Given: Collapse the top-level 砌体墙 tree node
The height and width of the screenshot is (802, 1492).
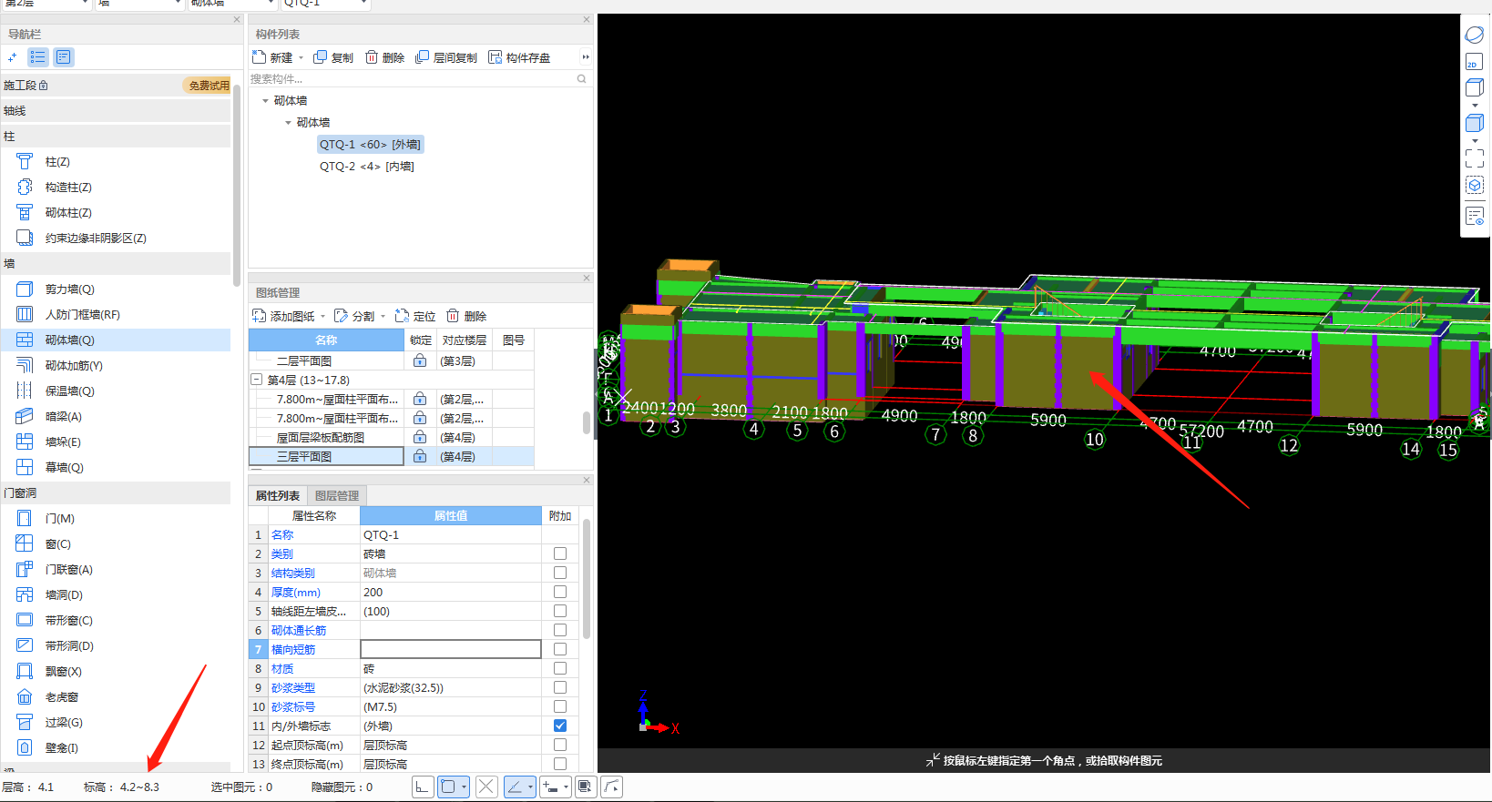Looking at the screenshot, I should 266,101.
